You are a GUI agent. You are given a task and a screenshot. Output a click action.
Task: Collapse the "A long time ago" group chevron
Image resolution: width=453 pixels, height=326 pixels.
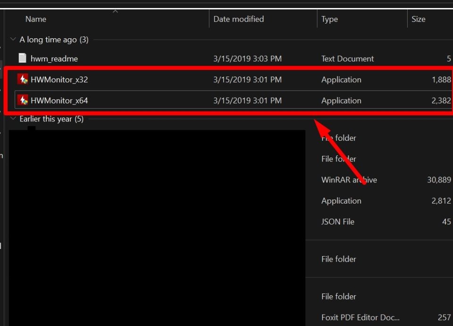coord(13,40)
